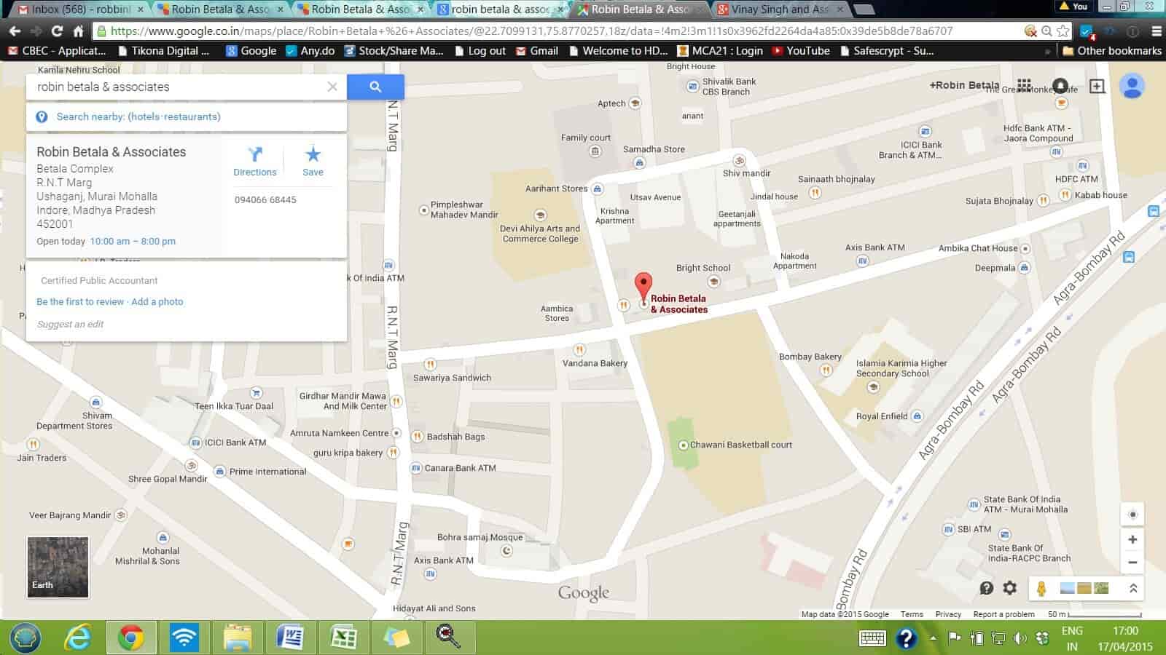Image resolution: width=1166 pixels, height=655 pixels.
Task: Click Suggest an edit link
Action: [70, 324]
